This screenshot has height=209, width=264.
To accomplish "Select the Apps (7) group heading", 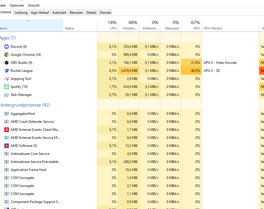I will pos(8,38).
